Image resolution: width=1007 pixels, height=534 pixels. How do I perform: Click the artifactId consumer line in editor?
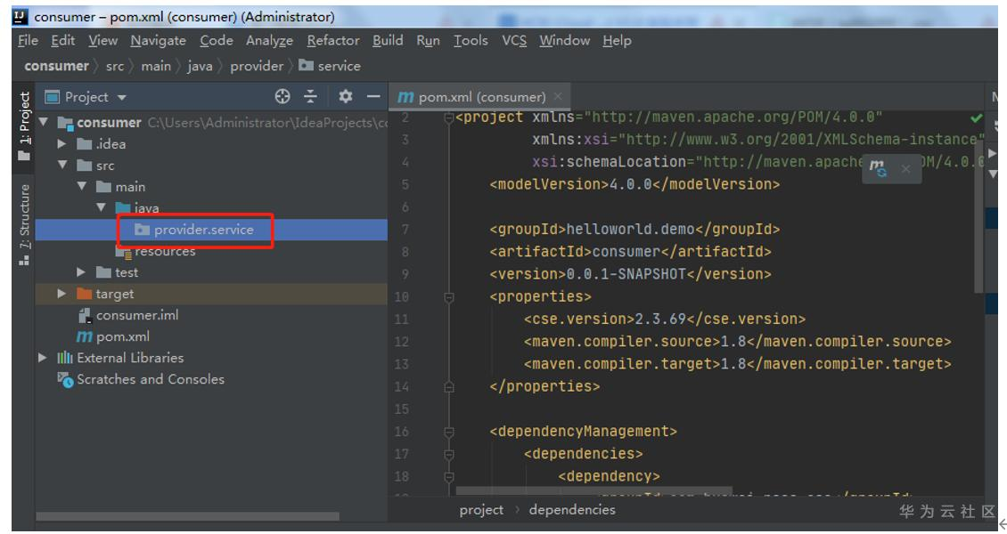630,252
